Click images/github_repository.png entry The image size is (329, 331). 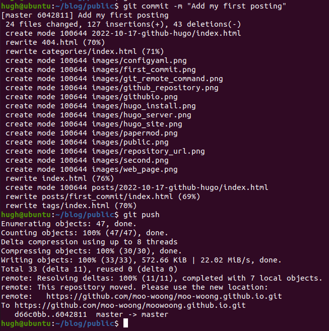112,88
